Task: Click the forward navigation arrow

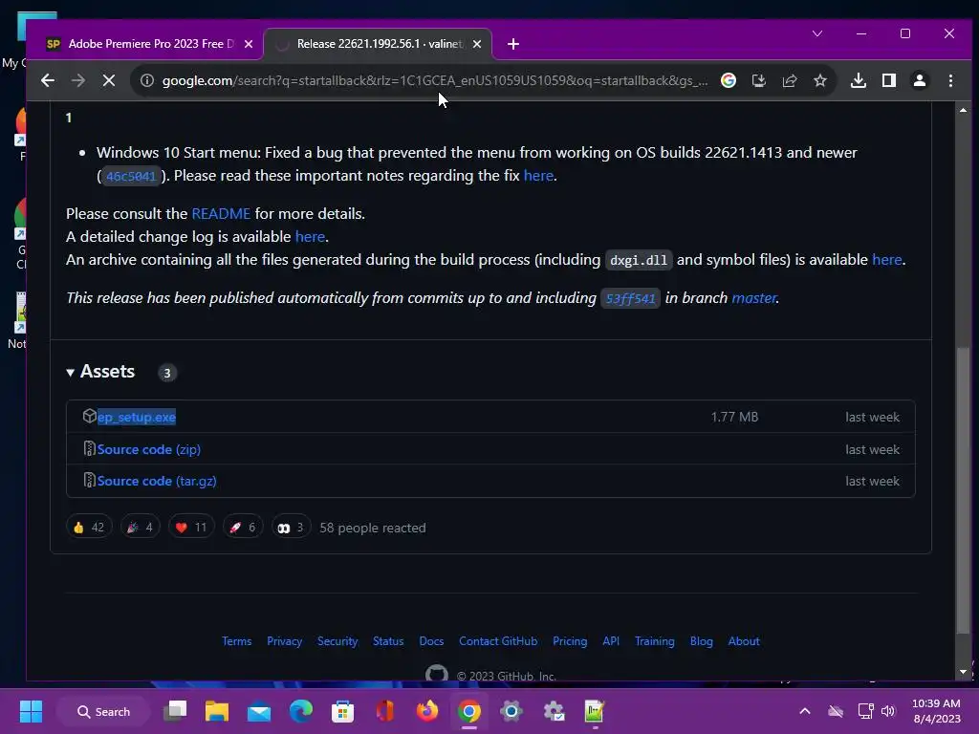Action: click(x=78, y=80)
